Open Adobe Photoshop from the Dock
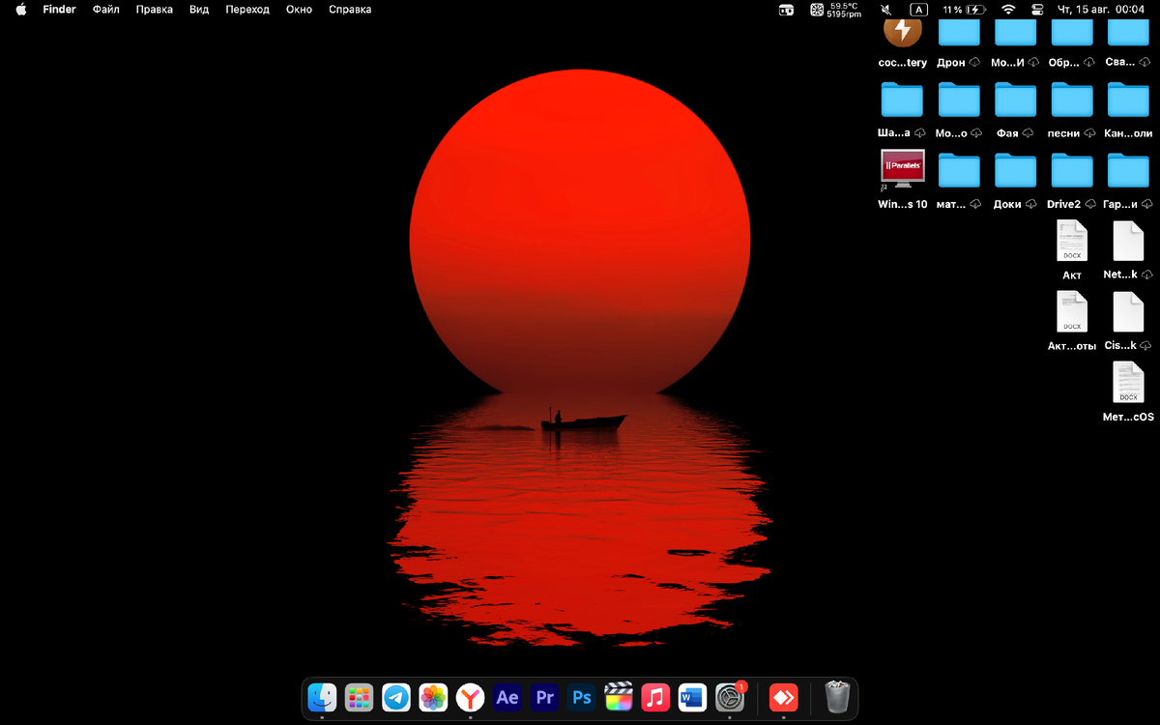1160x725 pixels. click(581, 697)
